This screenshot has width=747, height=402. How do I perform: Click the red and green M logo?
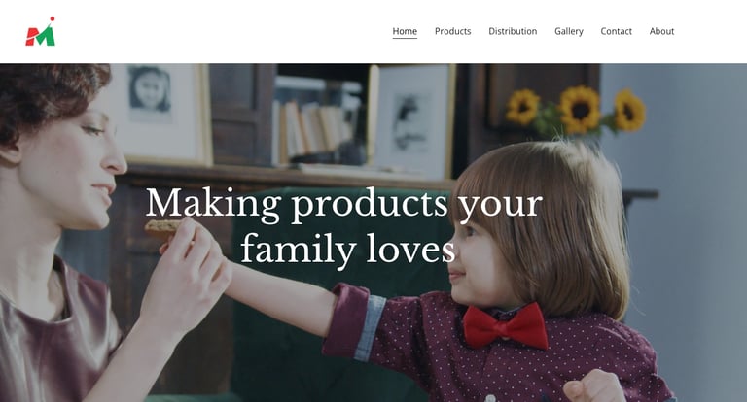click(x=41, y=31)
